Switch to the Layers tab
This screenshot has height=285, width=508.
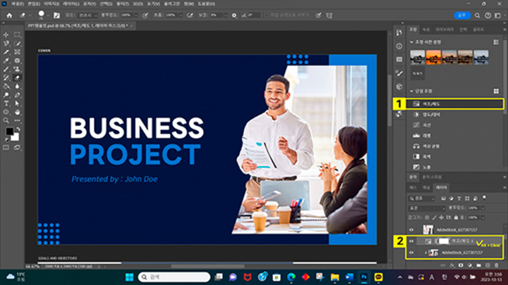(x=442, y=189)
